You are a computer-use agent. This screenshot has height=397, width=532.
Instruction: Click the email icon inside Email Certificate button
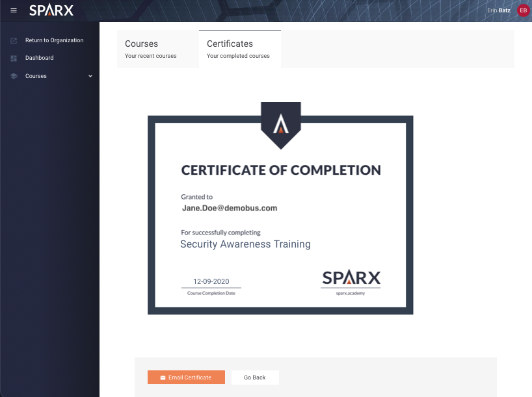pyautogui.click(x=162, y=377)
